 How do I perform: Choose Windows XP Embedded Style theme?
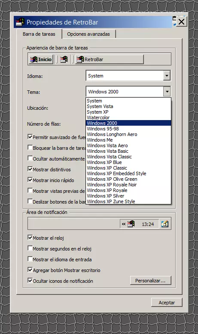128,173
